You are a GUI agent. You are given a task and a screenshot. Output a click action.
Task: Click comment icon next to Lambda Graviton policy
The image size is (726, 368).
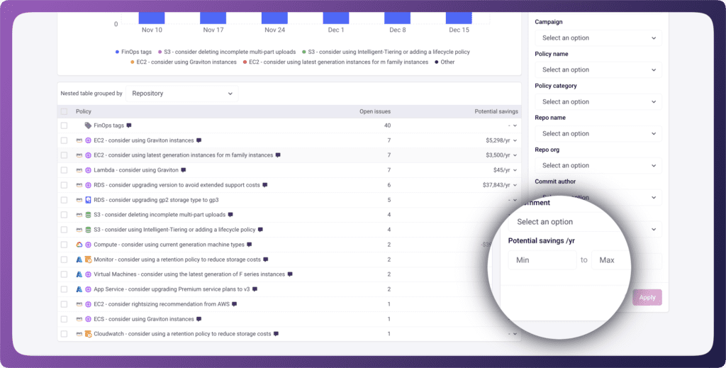183,170
